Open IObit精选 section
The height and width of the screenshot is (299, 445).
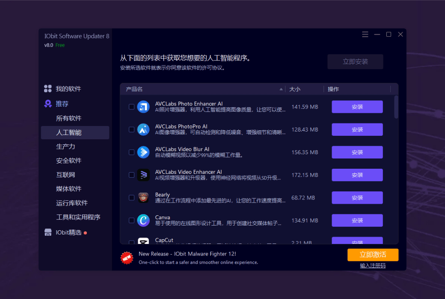pos(68,232)
